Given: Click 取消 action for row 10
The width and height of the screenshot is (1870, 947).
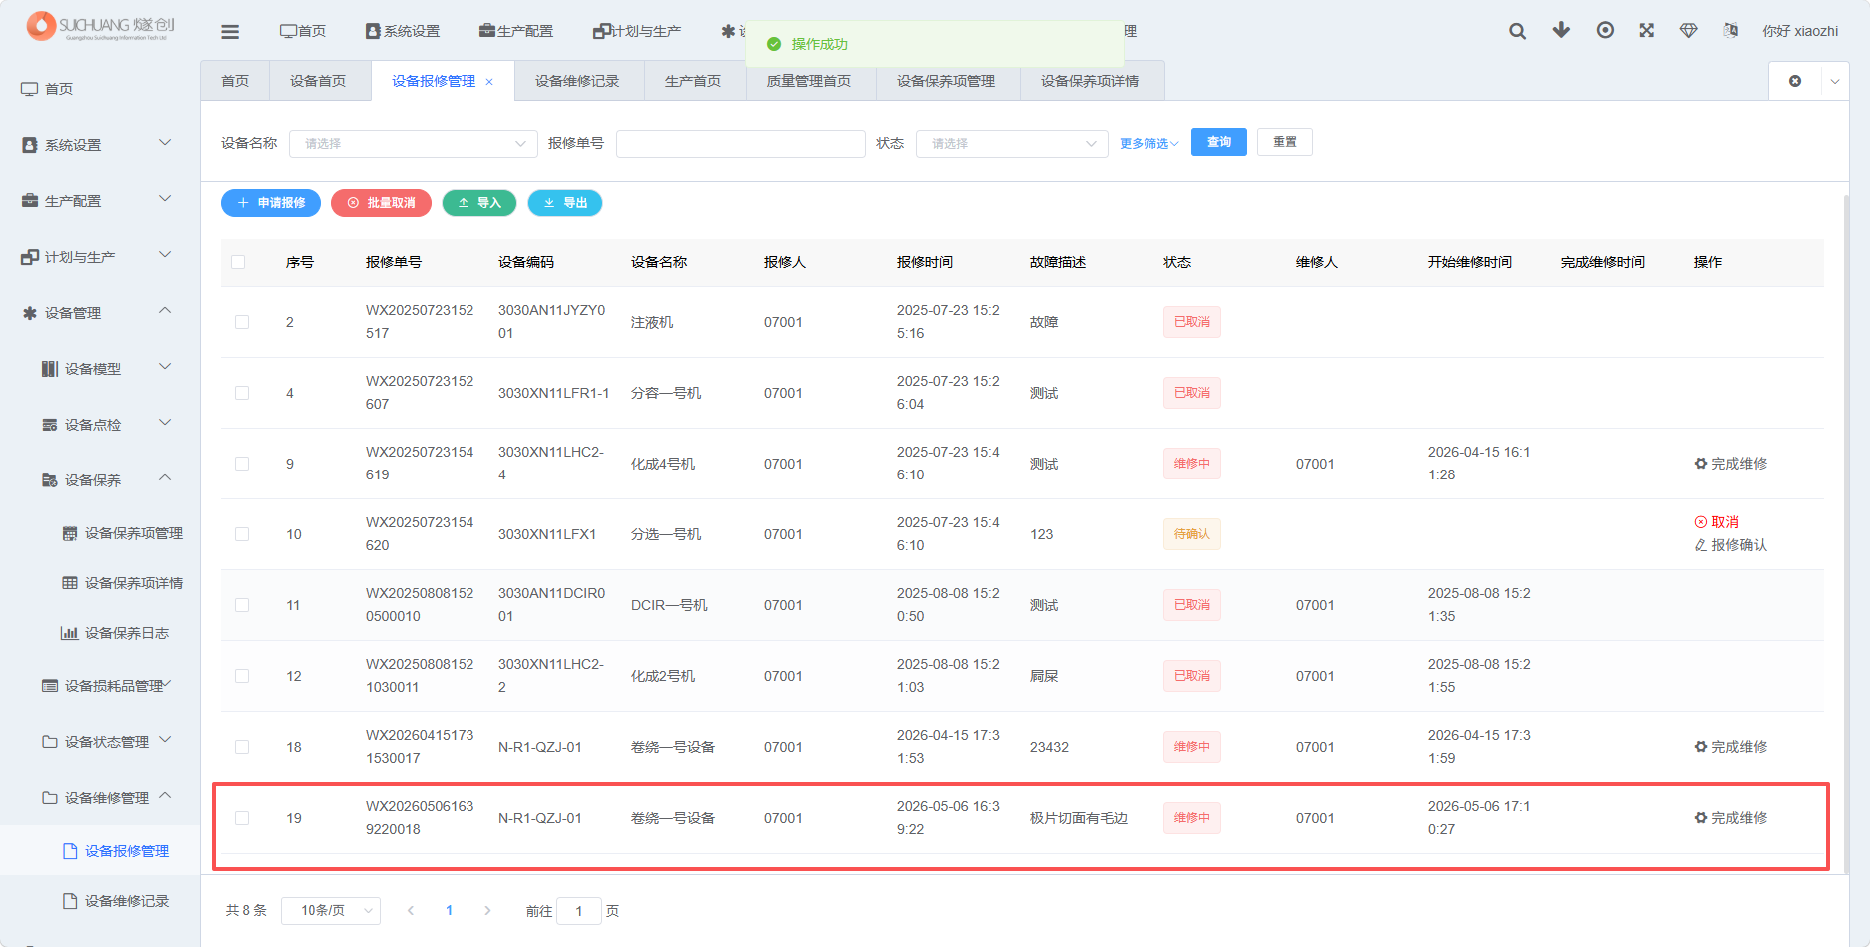Looking at the screenshot, I should click(1717, 522).
